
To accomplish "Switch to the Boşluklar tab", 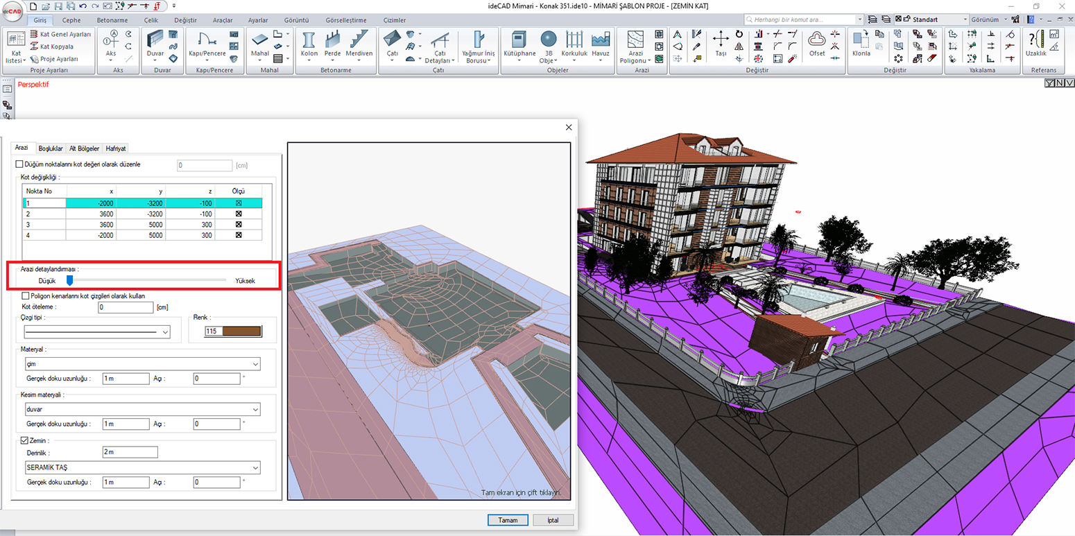I will click(x=51, y=148).
